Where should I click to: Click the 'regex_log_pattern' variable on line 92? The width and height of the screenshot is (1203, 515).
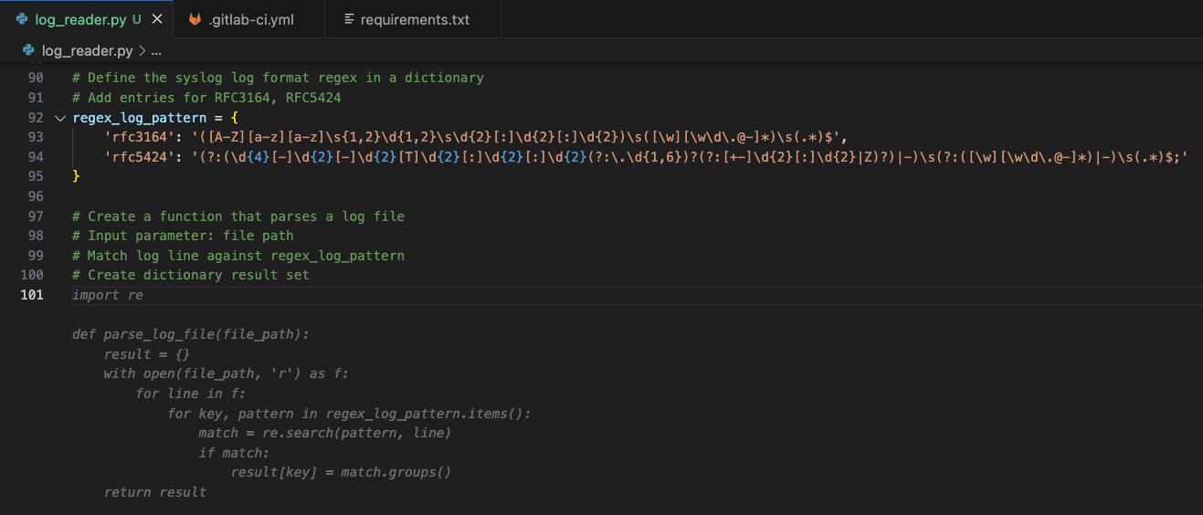point(139,118)
